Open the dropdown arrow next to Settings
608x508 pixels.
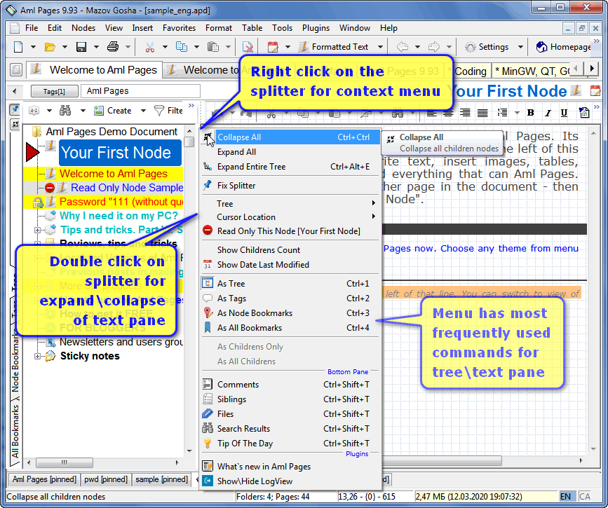521,47
